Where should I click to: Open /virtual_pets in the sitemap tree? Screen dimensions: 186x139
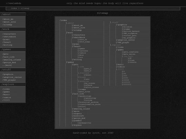click(x=129, y=36)
